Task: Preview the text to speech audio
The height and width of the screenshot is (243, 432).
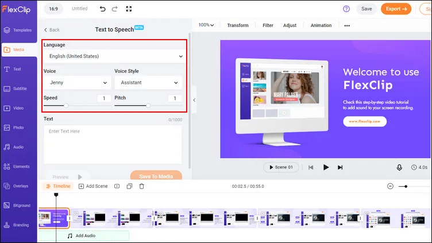Action: 67,177
